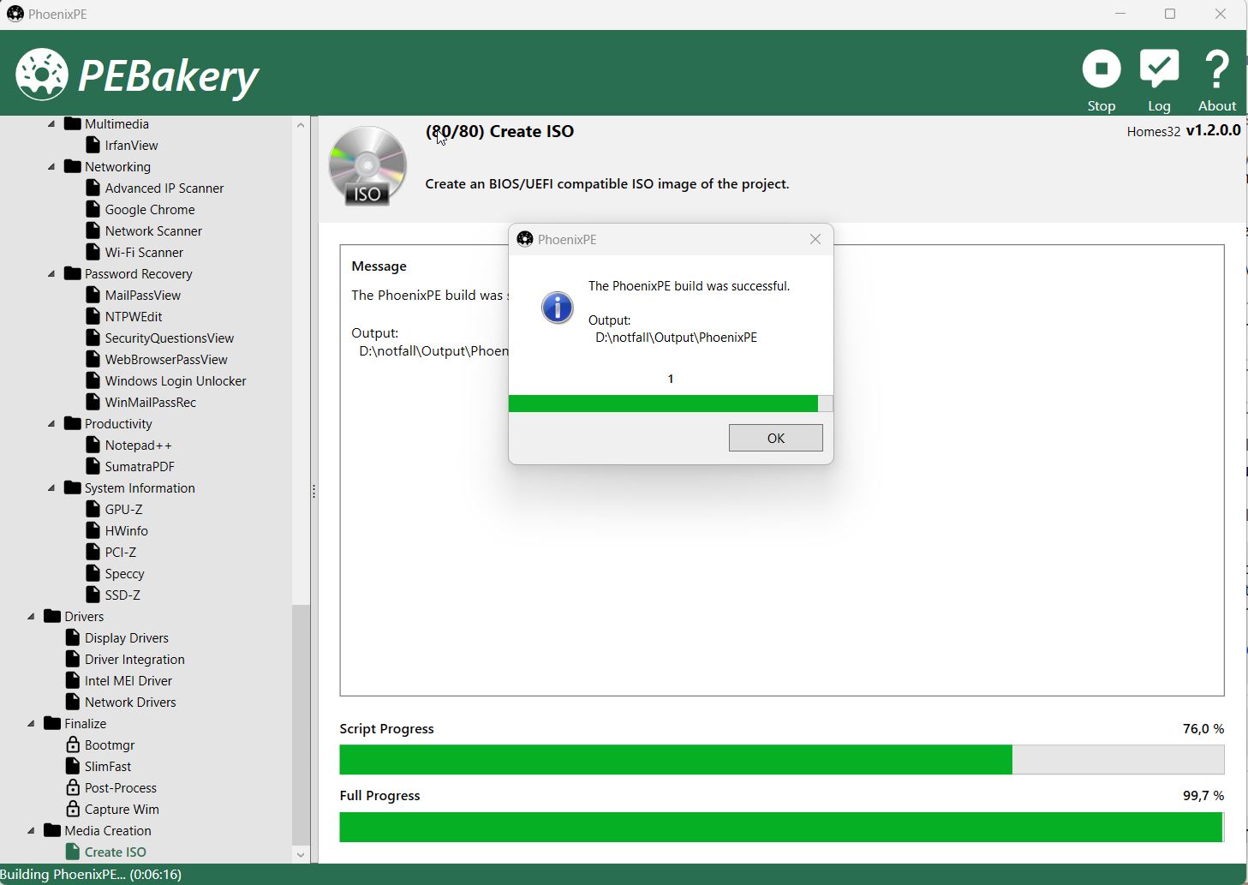Collapse the Drivers folder

coord(31,617)
